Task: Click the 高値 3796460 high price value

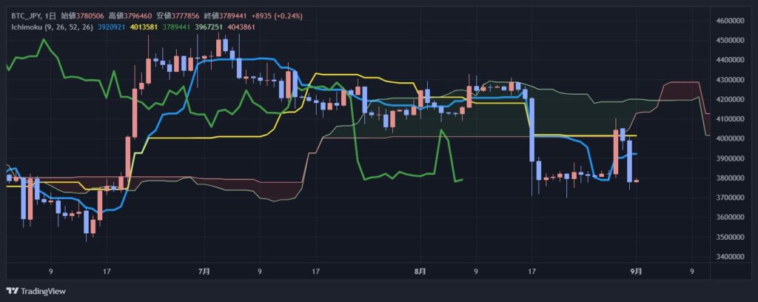Action: 138,16
